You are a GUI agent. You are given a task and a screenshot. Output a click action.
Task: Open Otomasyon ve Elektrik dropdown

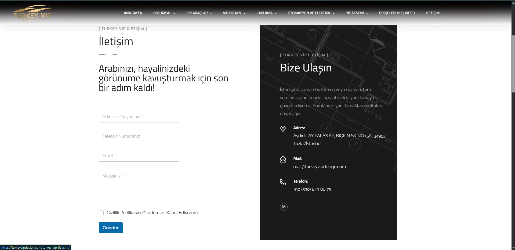tap(311, 13)
